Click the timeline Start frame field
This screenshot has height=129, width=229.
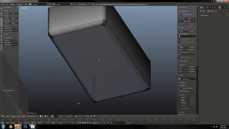(43, 123)
